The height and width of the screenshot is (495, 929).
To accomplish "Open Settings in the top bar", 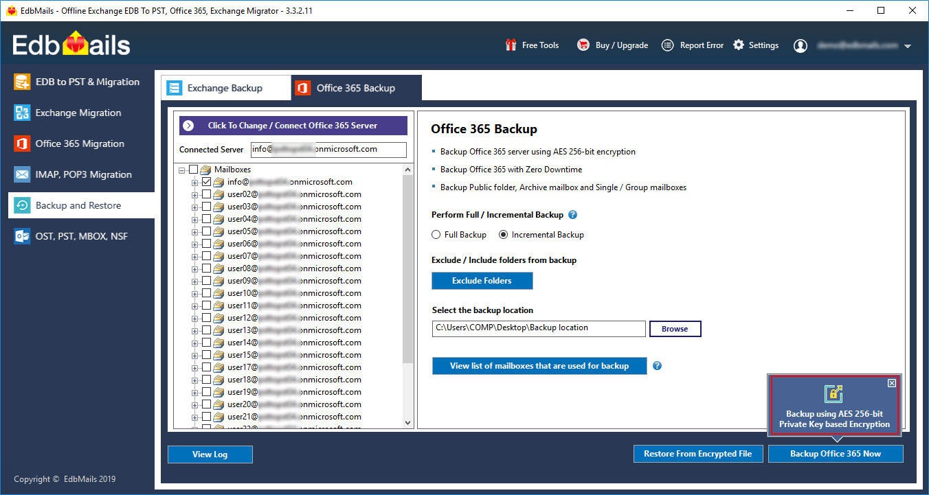I will (756, 45).
